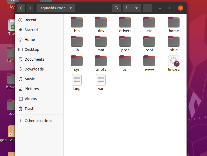Viewport: 207px width, 156px height.
Task: Select the bin folder icon
Action: (x=77, y=22)
